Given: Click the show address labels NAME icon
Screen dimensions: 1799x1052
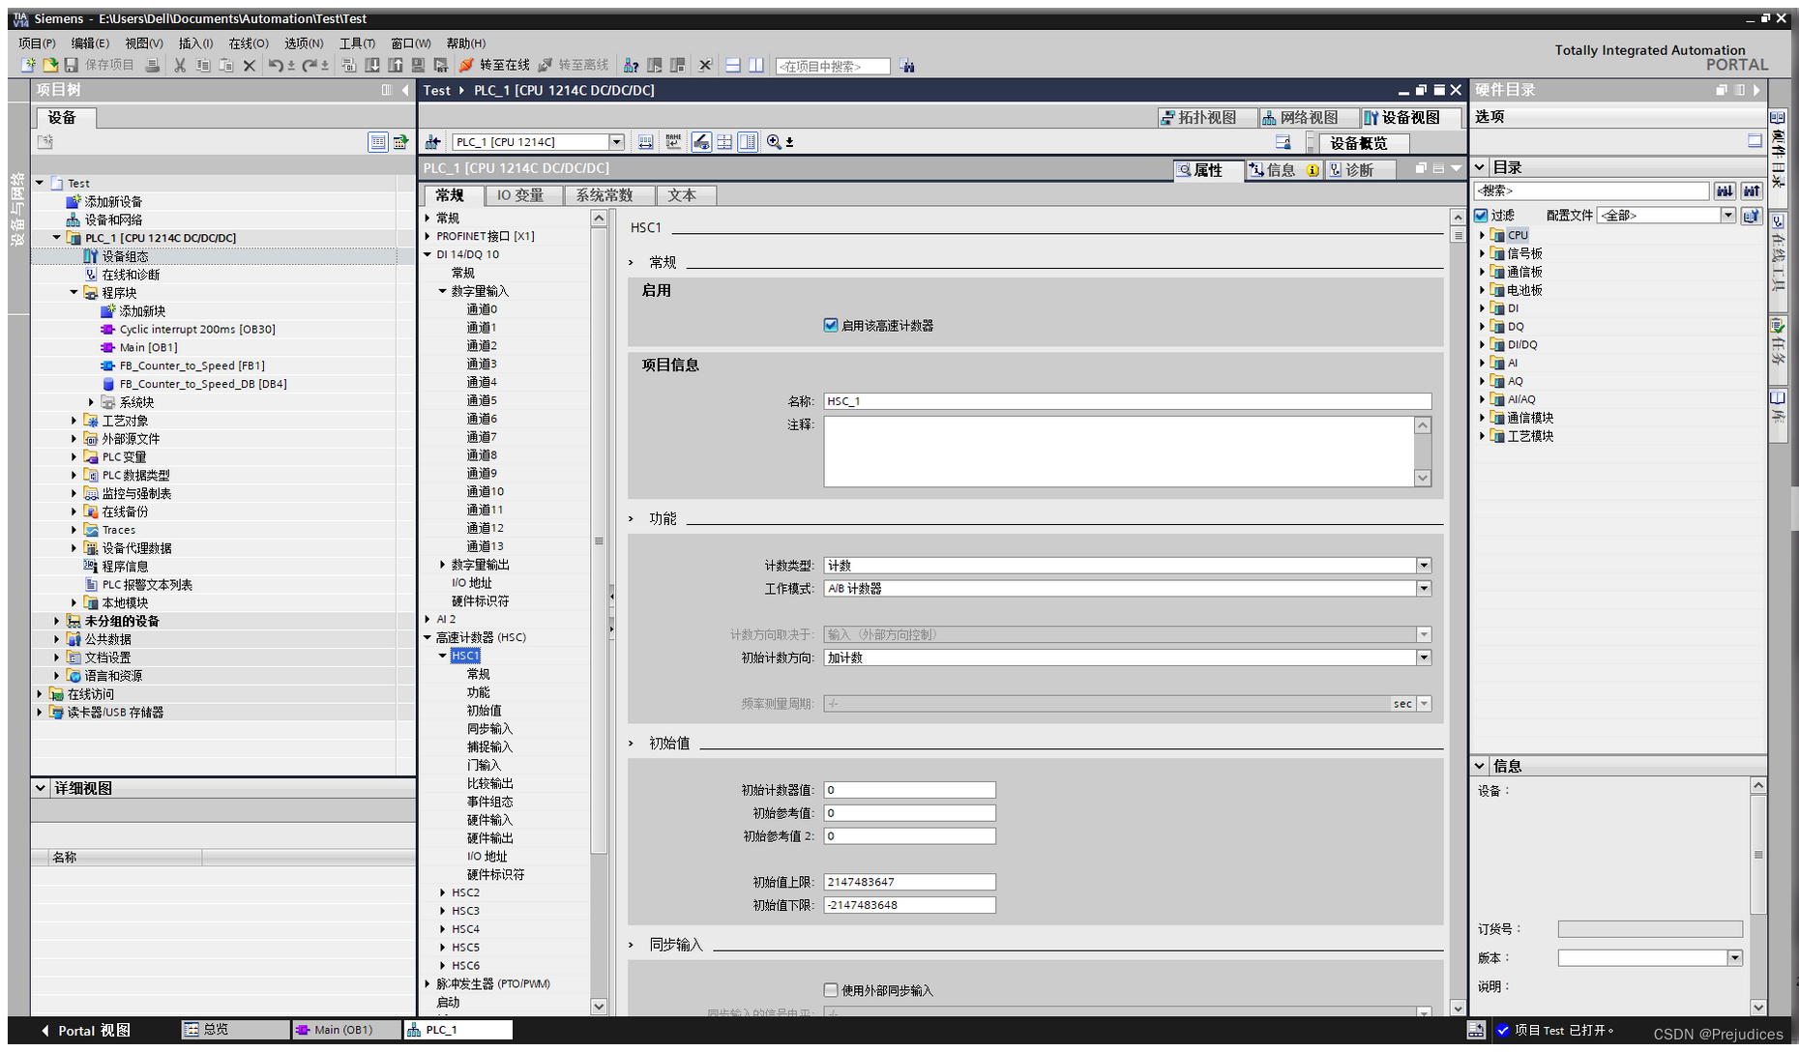Looking at the screenshot, I should coord(674,141).
